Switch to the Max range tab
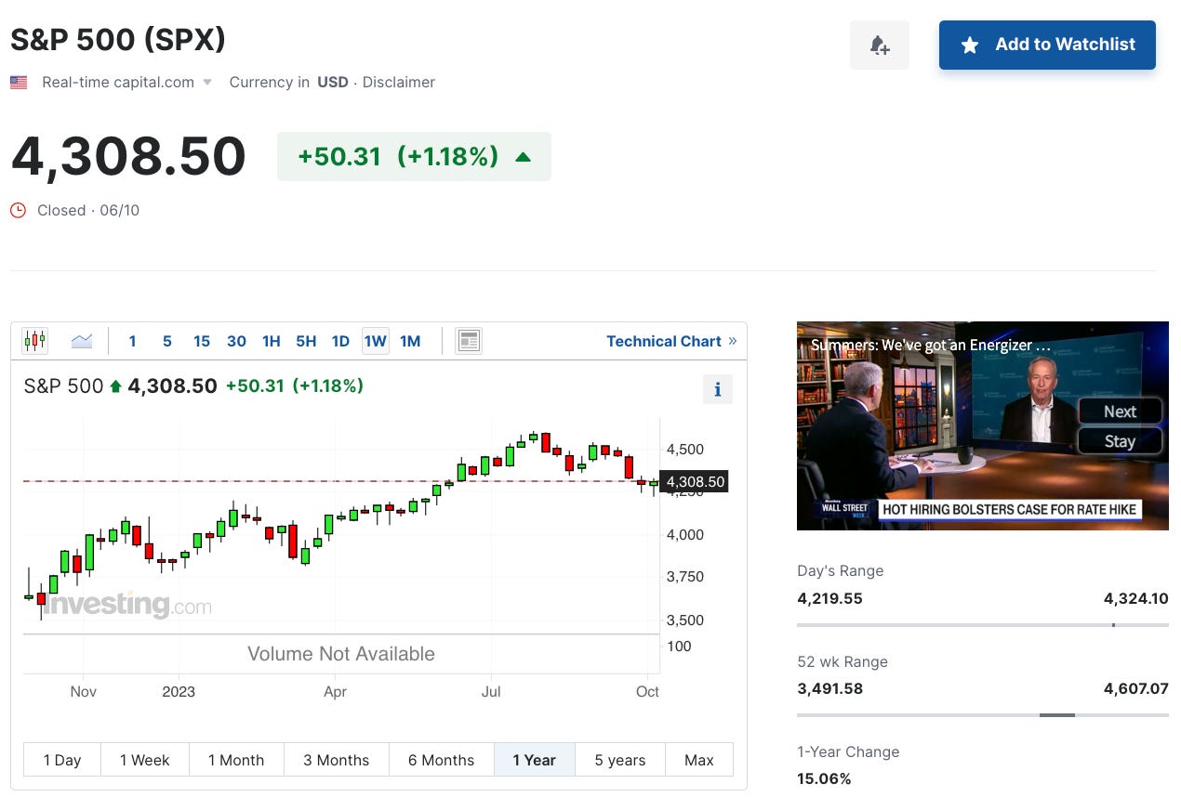The image size is (1181, 810). [699, 760]
